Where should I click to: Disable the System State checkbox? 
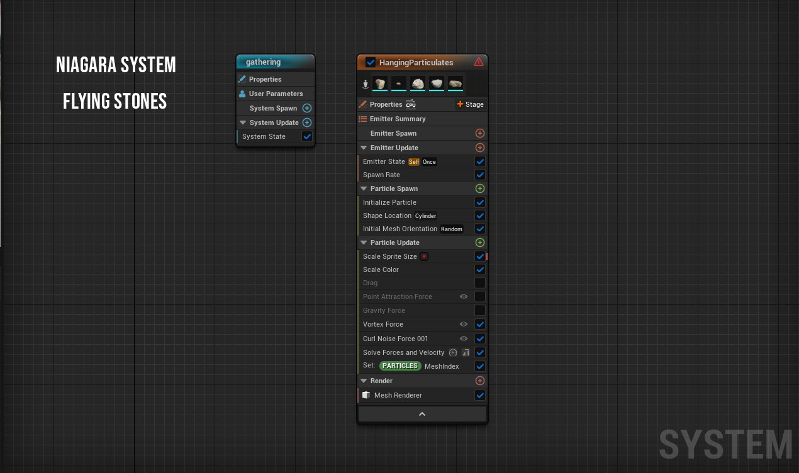[307, 136]
